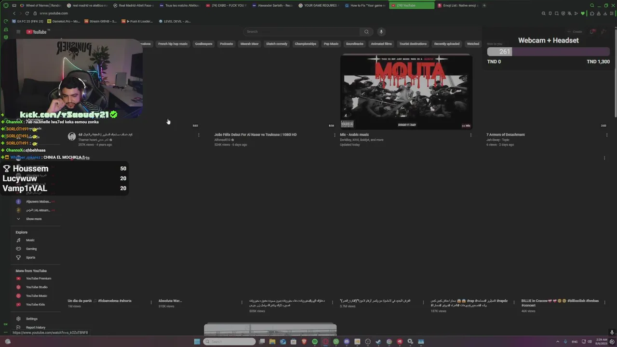
Task: Open the YouTube hamburger guide menu
Action: coord(18,32)
